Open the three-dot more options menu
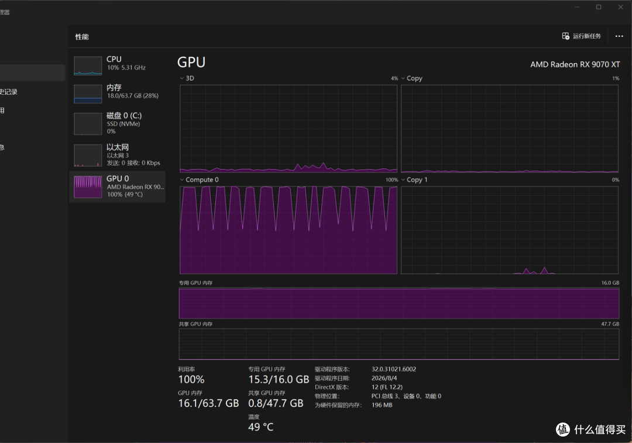This screenshot has height=443, width=632. click(x=619, y=36)
